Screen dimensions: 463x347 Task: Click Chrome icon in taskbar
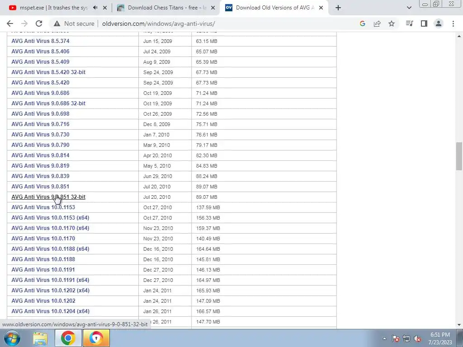pos(68,338)
